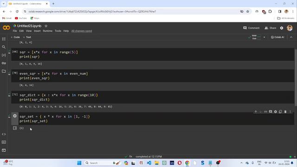The image size is (297, 167).
Task: Open the terminal panel icon
Action: point(4,150)
